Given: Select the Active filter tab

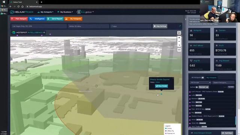Looking at the screenshot, I should click(194, 87).
